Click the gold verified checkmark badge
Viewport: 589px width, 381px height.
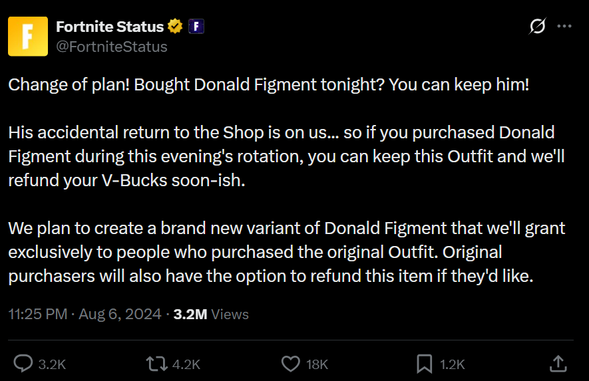click(175, 27)
